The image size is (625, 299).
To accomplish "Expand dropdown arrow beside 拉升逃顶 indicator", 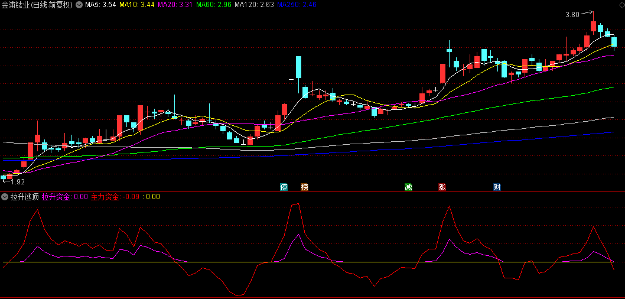I will tap(5, 197).
